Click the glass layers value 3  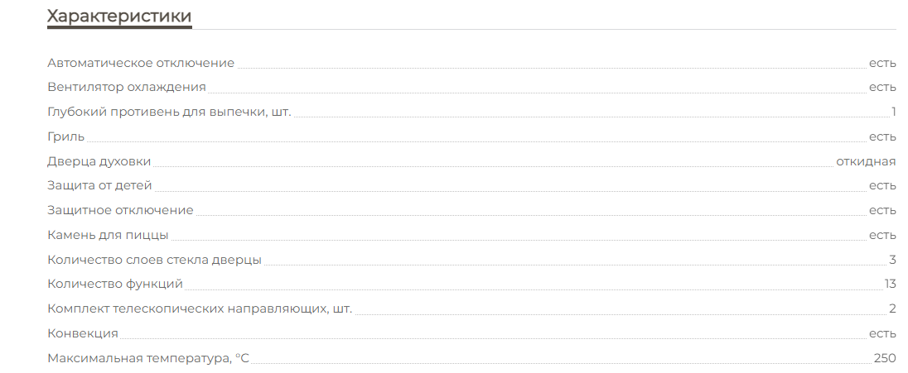point(893,260)
